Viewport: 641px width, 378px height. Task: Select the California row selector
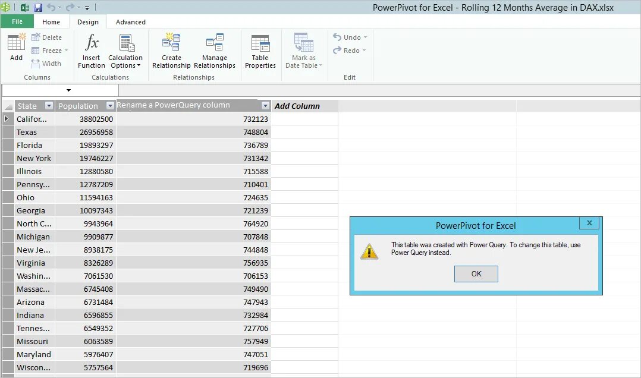8,119
